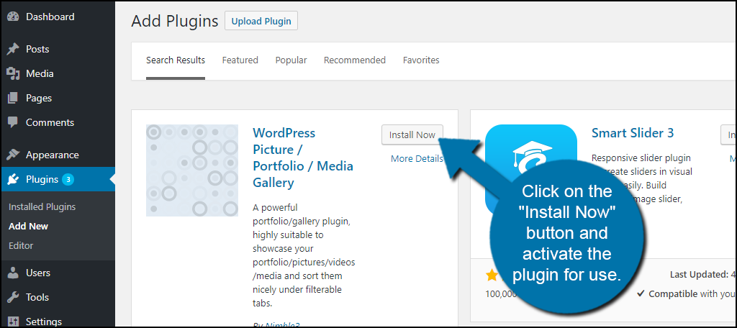Click the Appearance paintbrush icon
Screen dimensions: 737x328
[x=13, y=155]
